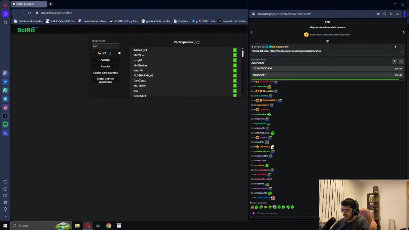Open a new browser tab

click(50, 4)
